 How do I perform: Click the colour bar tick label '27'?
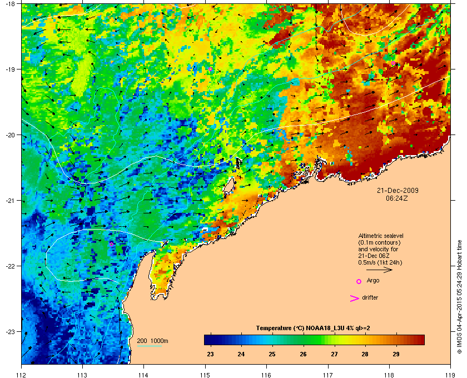(334, 354)
